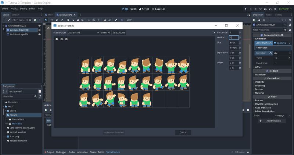Cancel the Select Frames dialog
Screen dimensions: 294x155
(183, 133)
